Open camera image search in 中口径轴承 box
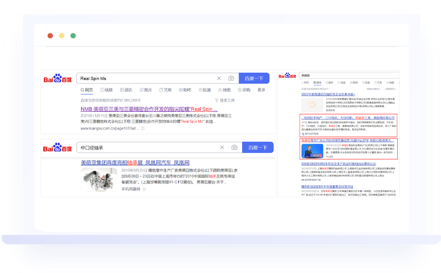The width and height of the screenshot is (441, 273). coord(234,147)
